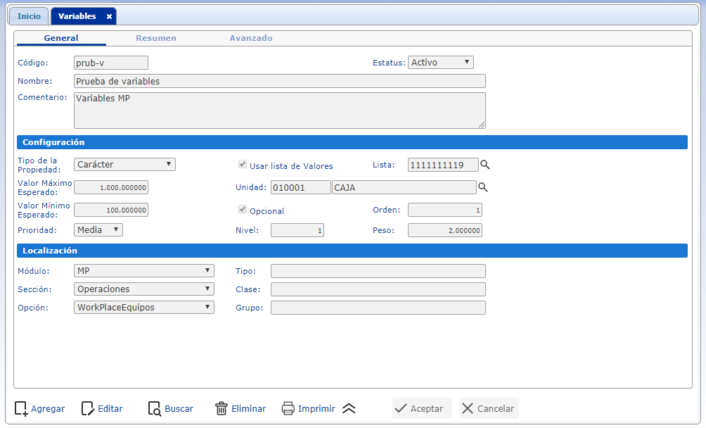Expand the Tipo de la Propiedad dropdown
The height and width of the screenshot is (428, 706).
point(124,165)
